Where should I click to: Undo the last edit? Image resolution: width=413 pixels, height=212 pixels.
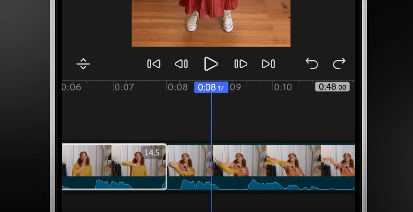pos(312,64)
